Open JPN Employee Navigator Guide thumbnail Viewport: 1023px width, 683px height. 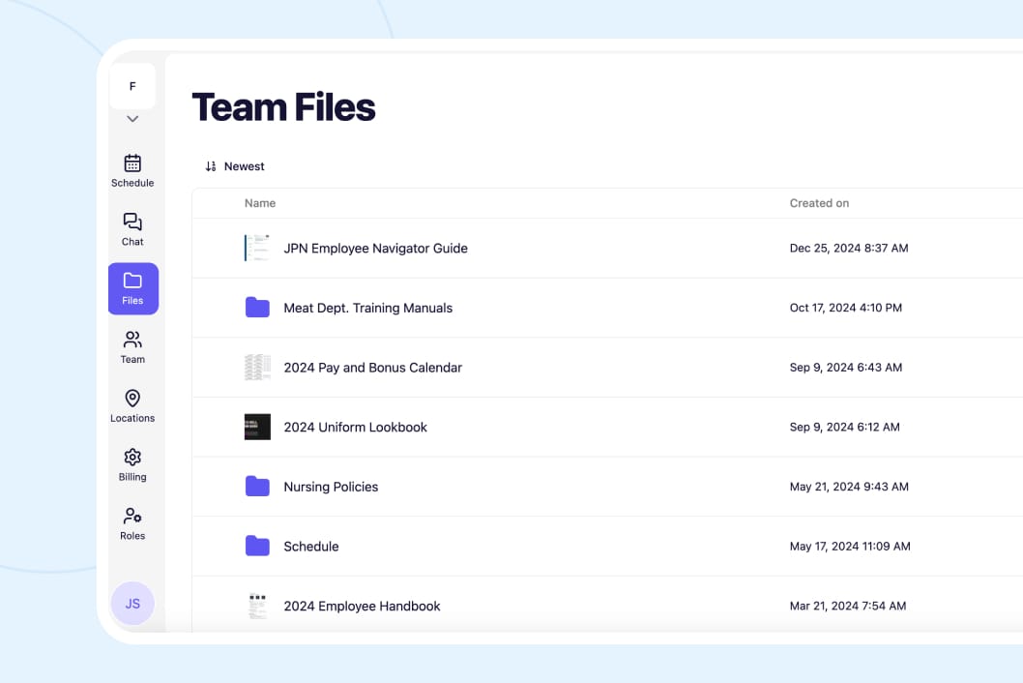tap(257, 248)
